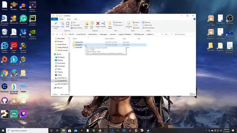Click This PC in the address bar
Image resolution: width=237 pixels, height=133 pixels.
(x=71, y=34)
